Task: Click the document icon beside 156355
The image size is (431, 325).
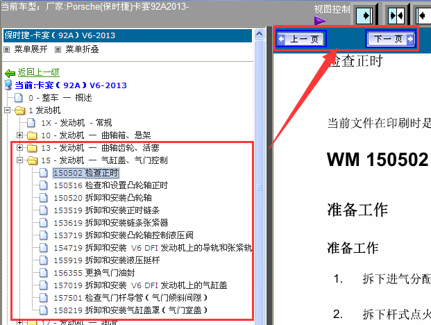Action: point(44,273)
